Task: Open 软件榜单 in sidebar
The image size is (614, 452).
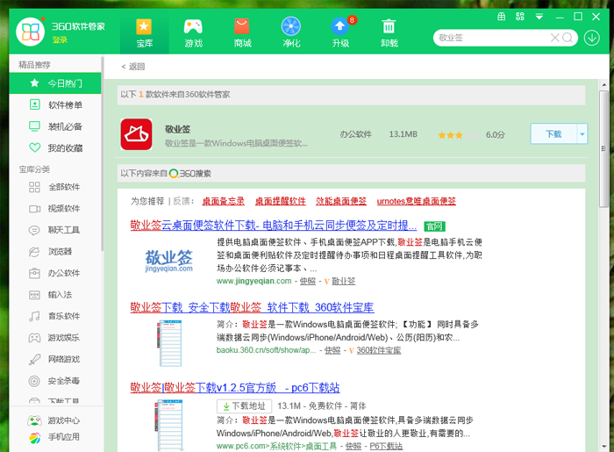Action: (55, 104)
